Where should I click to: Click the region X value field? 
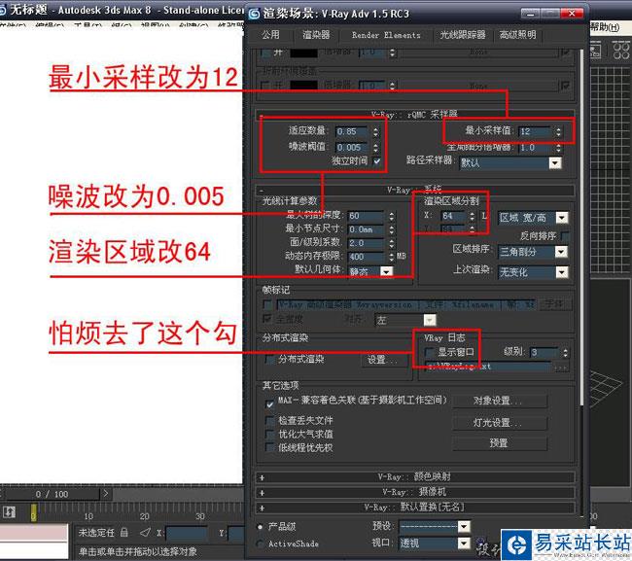453,216
